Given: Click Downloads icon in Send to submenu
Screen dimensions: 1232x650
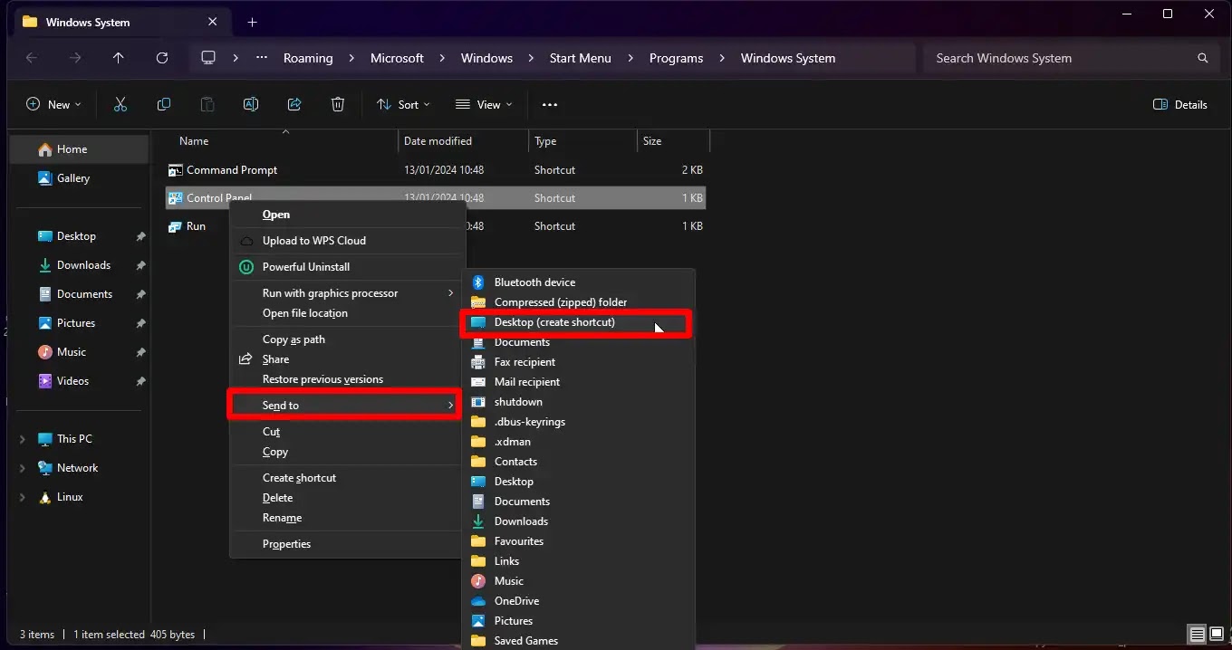Looking at the screenshot, I should click(478, 521).
